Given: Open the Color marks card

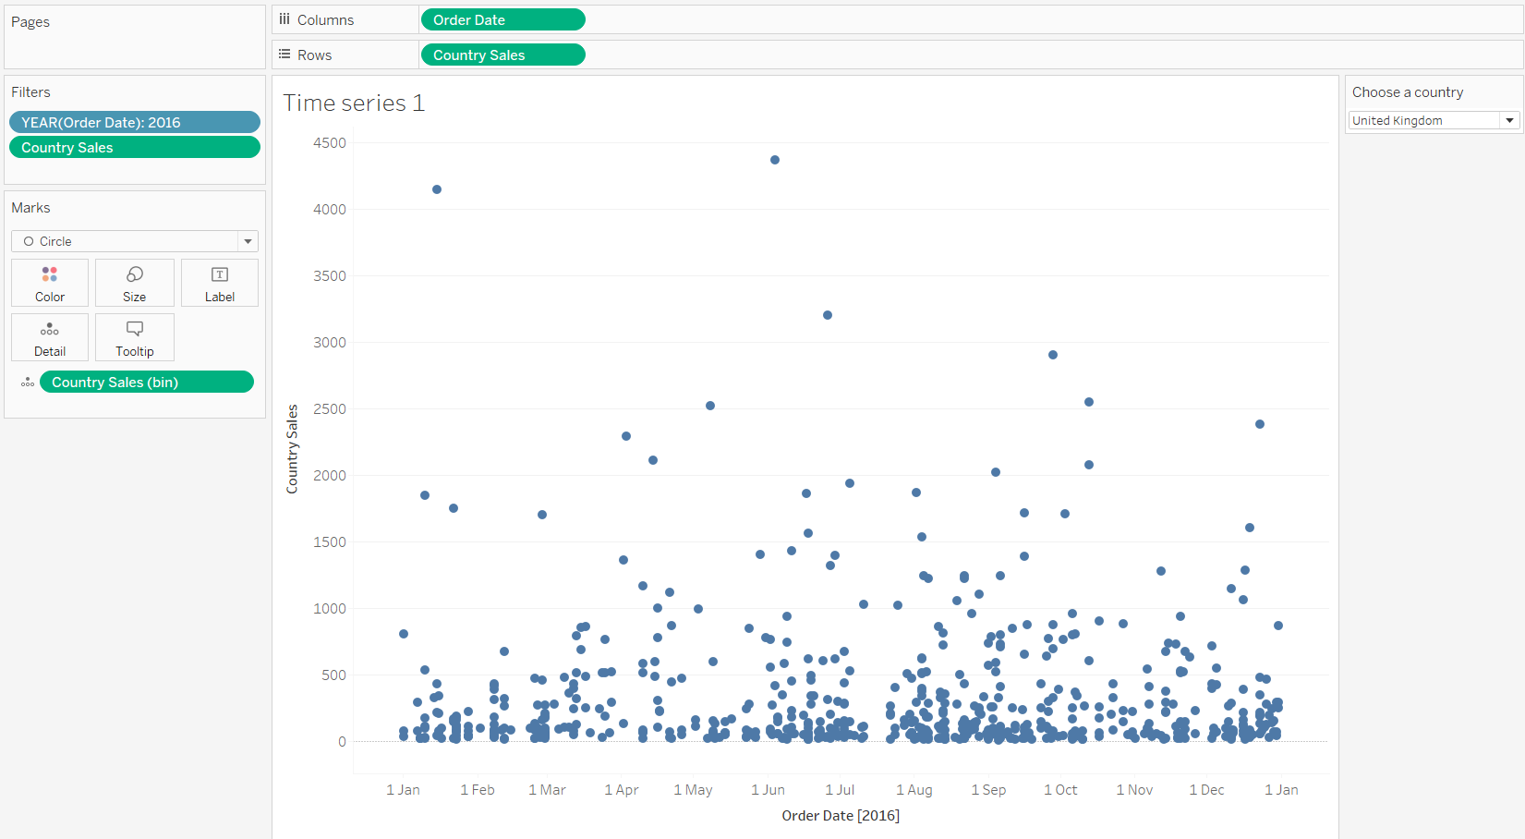Looking at the screenshot, I should (50, 283).
